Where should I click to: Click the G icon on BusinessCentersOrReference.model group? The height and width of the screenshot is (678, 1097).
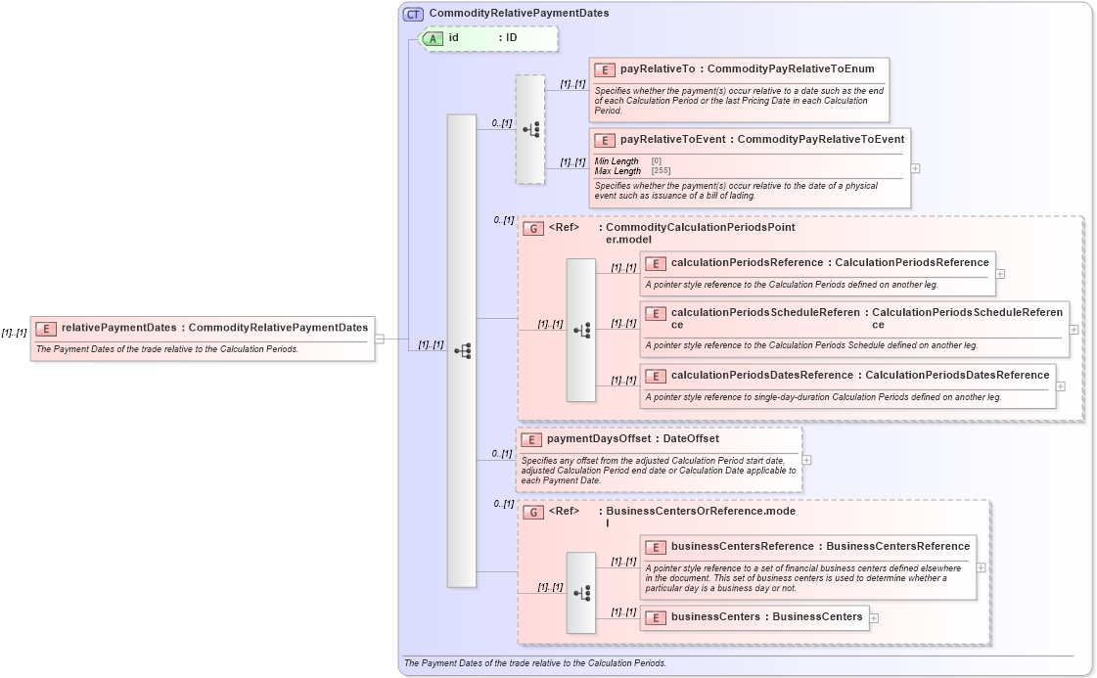coord(534,511)
